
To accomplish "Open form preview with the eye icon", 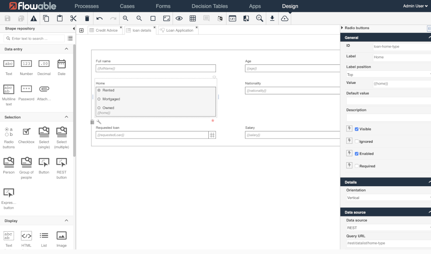I will point(178,18).
